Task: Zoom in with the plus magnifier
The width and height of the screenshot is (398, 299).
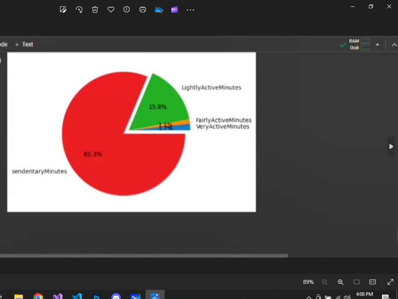Action: pyautogui.click(x=340, y=282)
